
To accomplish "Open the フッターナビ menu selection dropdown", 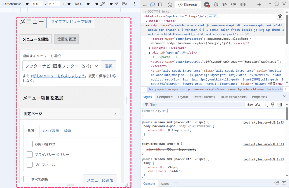I will pyautogui.click(x=61, y=66).
